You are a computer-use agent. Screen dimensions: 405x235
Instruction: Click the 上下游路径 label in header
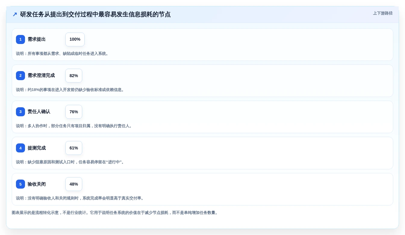pyautogui.click(x=383, y=13)
